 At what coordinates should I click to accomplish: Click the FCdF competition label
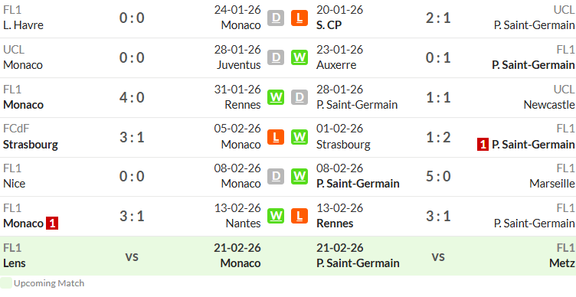point(16,129)
